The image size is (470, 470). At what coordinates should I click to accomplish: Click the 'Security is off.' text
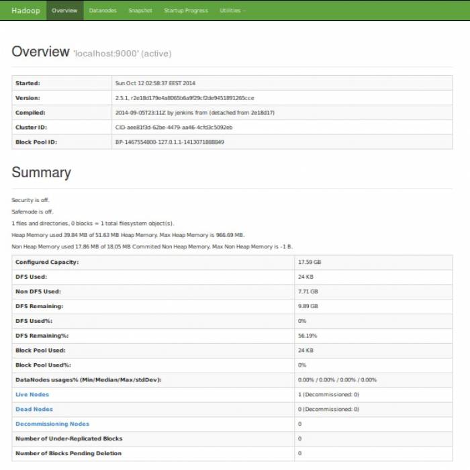pyautogui.click(x=31, y=200)
